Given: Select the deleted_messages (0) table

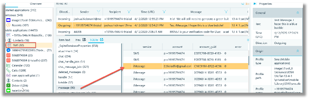Looking at the screenshot, I should pos(72,72).
